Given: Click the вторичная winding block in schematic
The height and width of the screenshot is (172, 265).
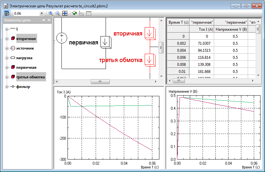Looking at the screenshot, I should 150,34.
